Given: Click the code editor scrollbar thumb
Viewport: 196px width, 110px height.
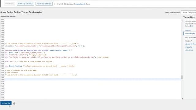Looking at the screenshot, I should [182, 77].
